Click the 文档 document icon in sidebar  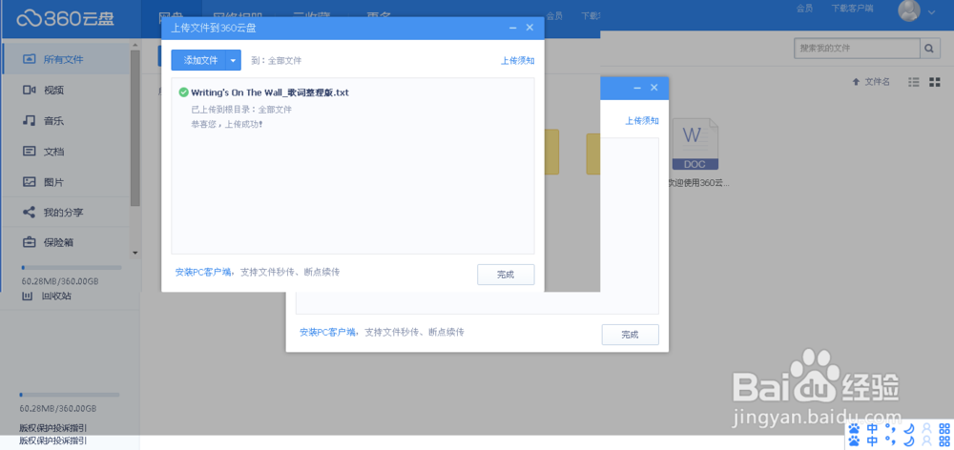point(30,151)
